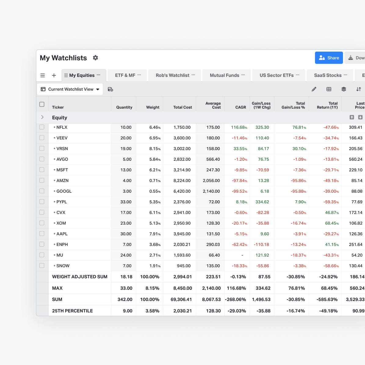Click the MAX summary row label
Viewport: 365px width, 365px height.
(57, 288)
